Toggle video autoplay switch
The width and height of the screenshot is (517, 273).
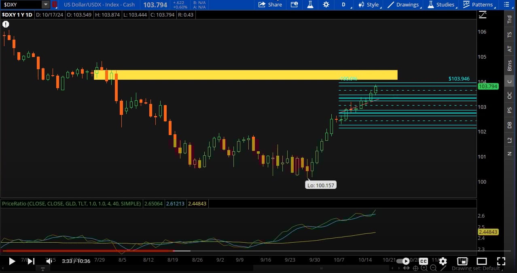(x=403, y=261)
